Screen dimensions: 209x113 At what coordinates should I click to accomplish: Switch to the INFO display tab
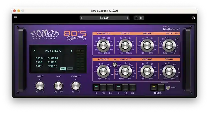click(x=63, y=69)
